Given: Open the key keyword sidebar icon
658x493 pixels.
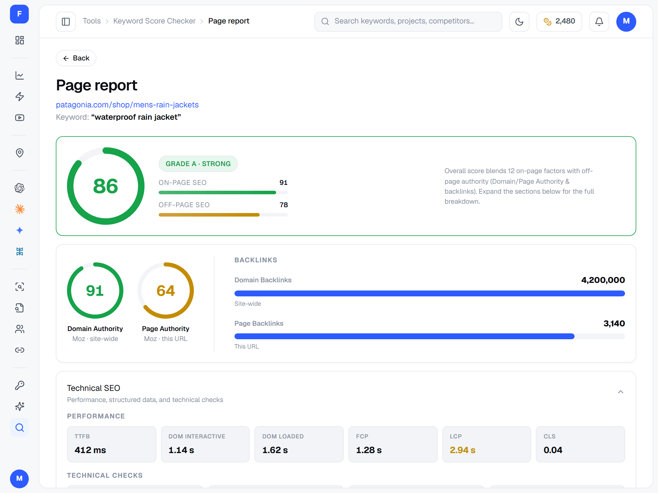Looking at the screenshot, I should tap(20, 385).
